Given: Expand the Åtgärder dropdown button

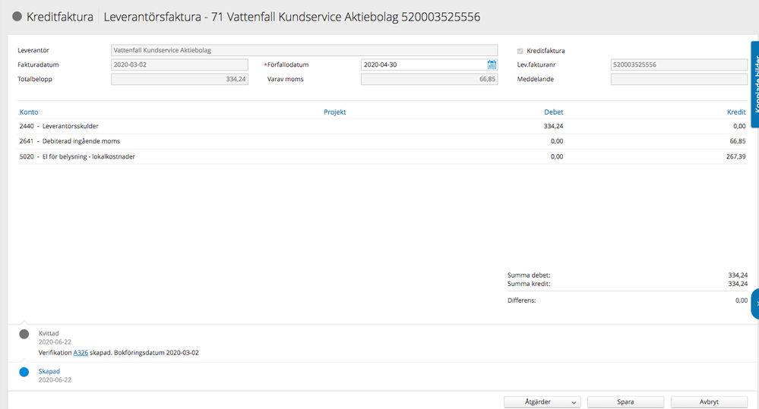Looking at the screenshot, I should pos(542,401).
